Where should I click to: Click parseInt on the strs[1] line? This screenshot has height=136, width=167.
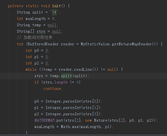(x=72, y=108)
